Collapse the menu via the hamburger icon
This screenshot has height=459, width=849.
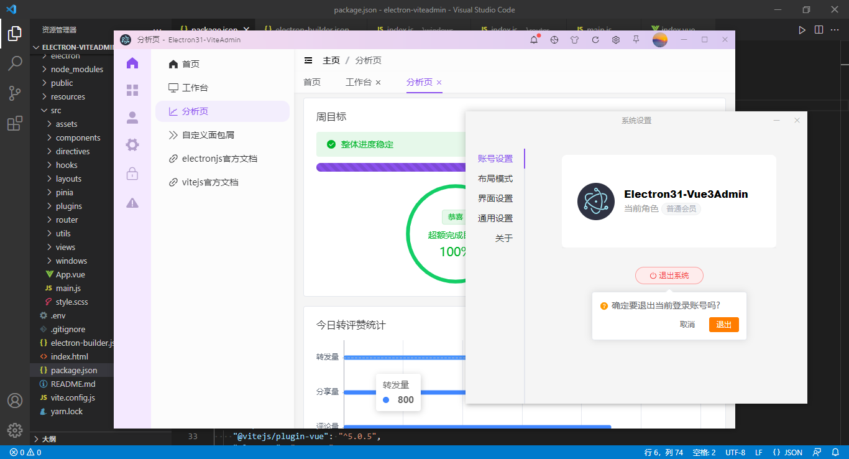tap(308, 60)
